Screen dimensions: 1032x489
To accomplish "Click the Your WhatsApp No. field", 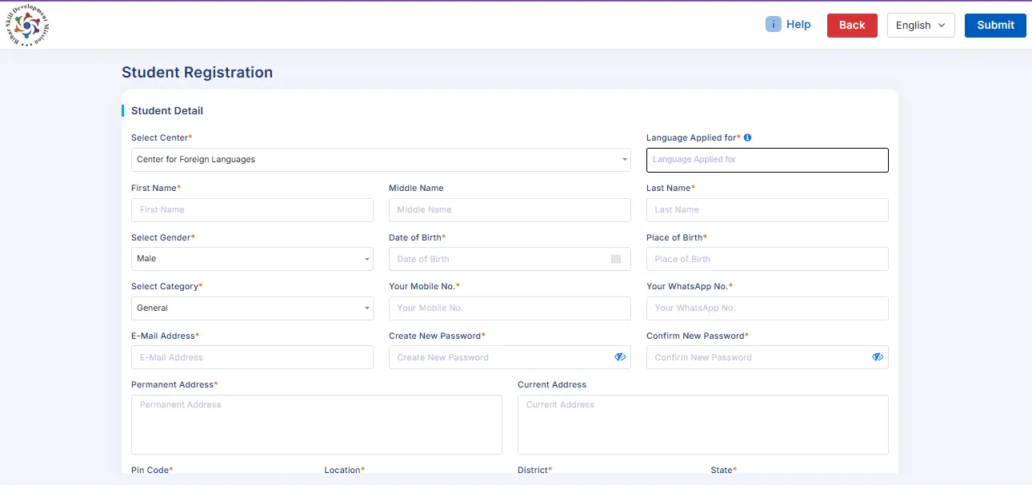I will pyautogui.click(x=767, y=308).
